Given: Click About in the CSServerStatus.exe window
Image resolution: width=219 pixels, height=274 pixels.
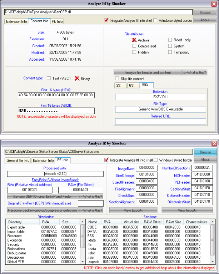Looking at the screenshot, I should (x=205, y=159).
